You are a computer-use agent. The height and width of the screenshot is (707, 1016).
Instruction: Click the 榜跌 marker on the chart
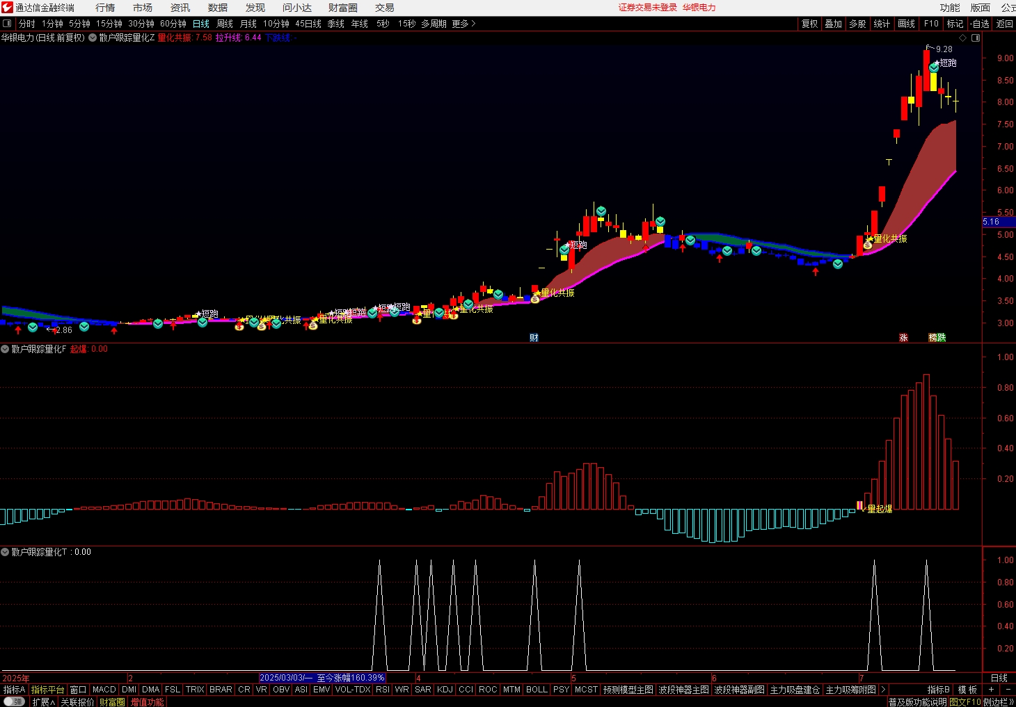937,338
